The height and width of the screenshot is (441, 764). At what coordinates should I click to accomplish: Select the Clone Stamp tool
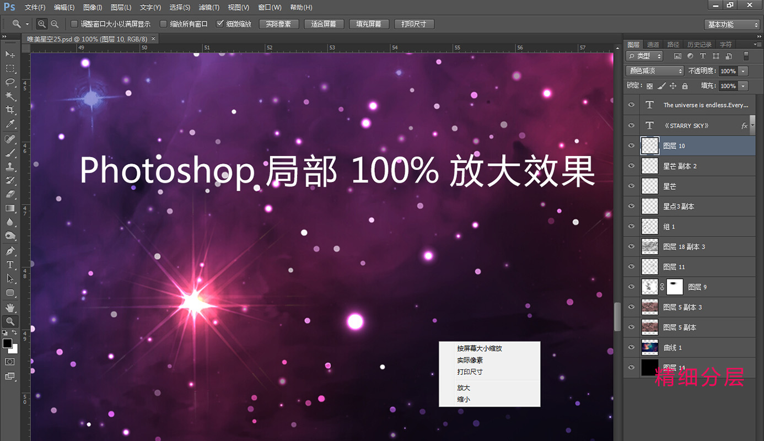(10, 166)
